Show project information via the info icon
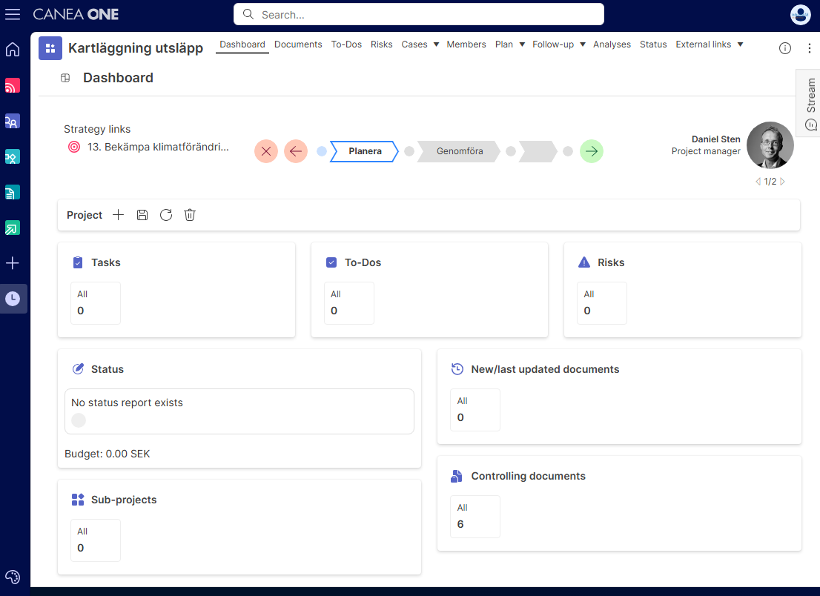Viewport: 820px width, 596px height. click(x=785, y=48)
